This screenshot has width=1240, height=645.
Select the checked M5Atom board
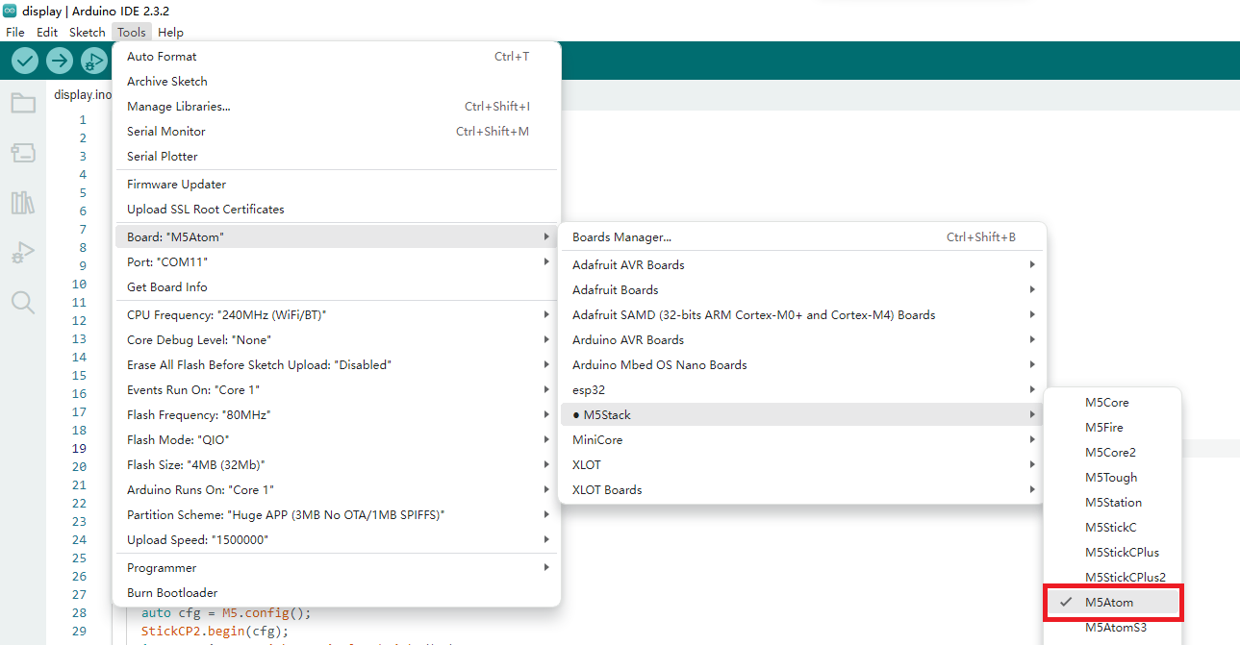pos(1110,603)
